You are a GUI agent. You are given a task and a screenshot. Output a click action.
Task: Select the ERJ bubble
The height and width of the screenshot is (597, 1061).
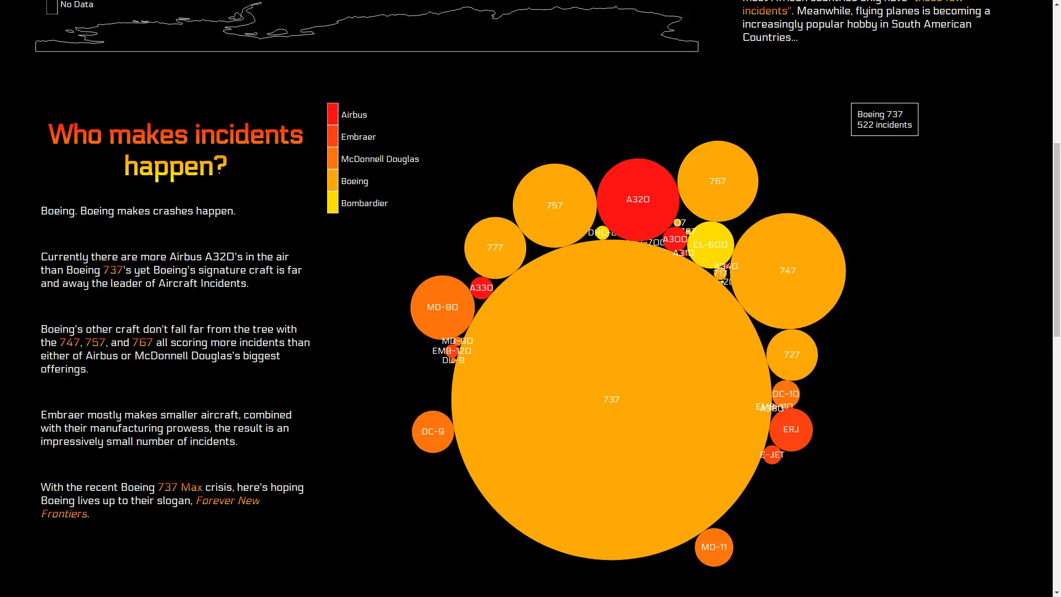tap(791, 430)
